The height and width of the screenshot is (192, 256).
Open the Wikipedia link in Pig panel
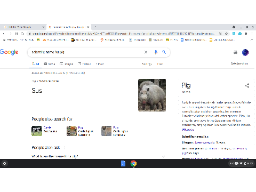[188, 130]
